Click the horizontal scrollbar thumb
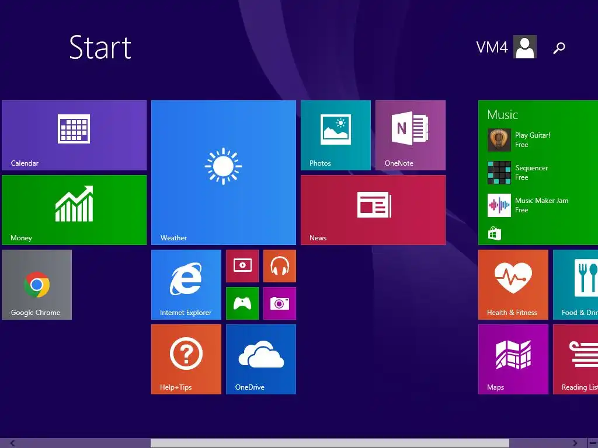This screenshot has height=448, width=598. [330, 443]
